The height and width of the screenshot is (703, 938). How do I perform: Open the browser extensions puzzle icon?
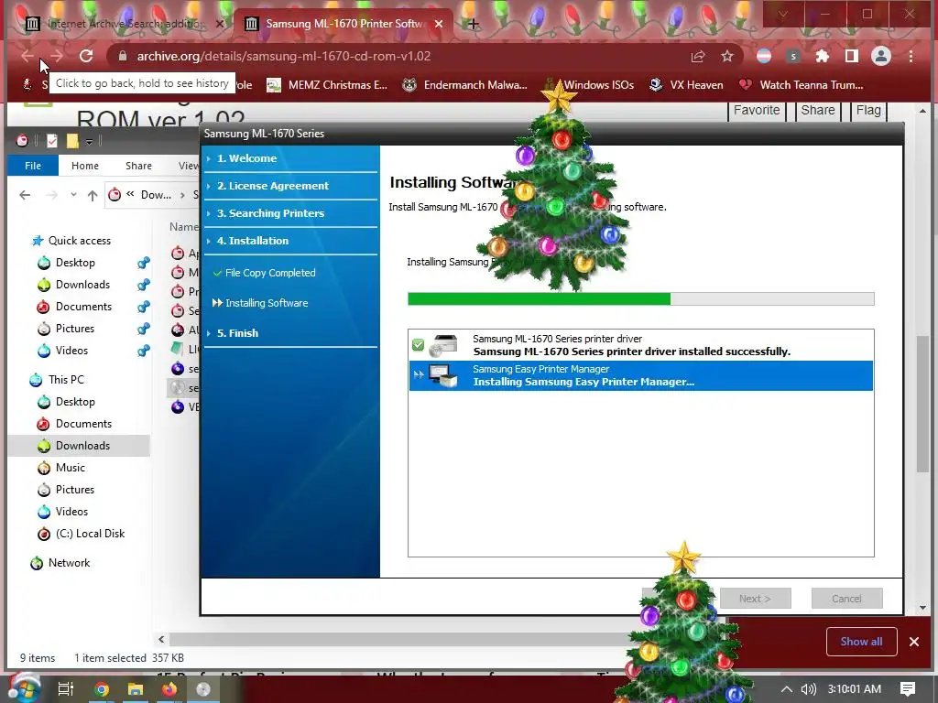pyautogui.click(x=823, y=56)
